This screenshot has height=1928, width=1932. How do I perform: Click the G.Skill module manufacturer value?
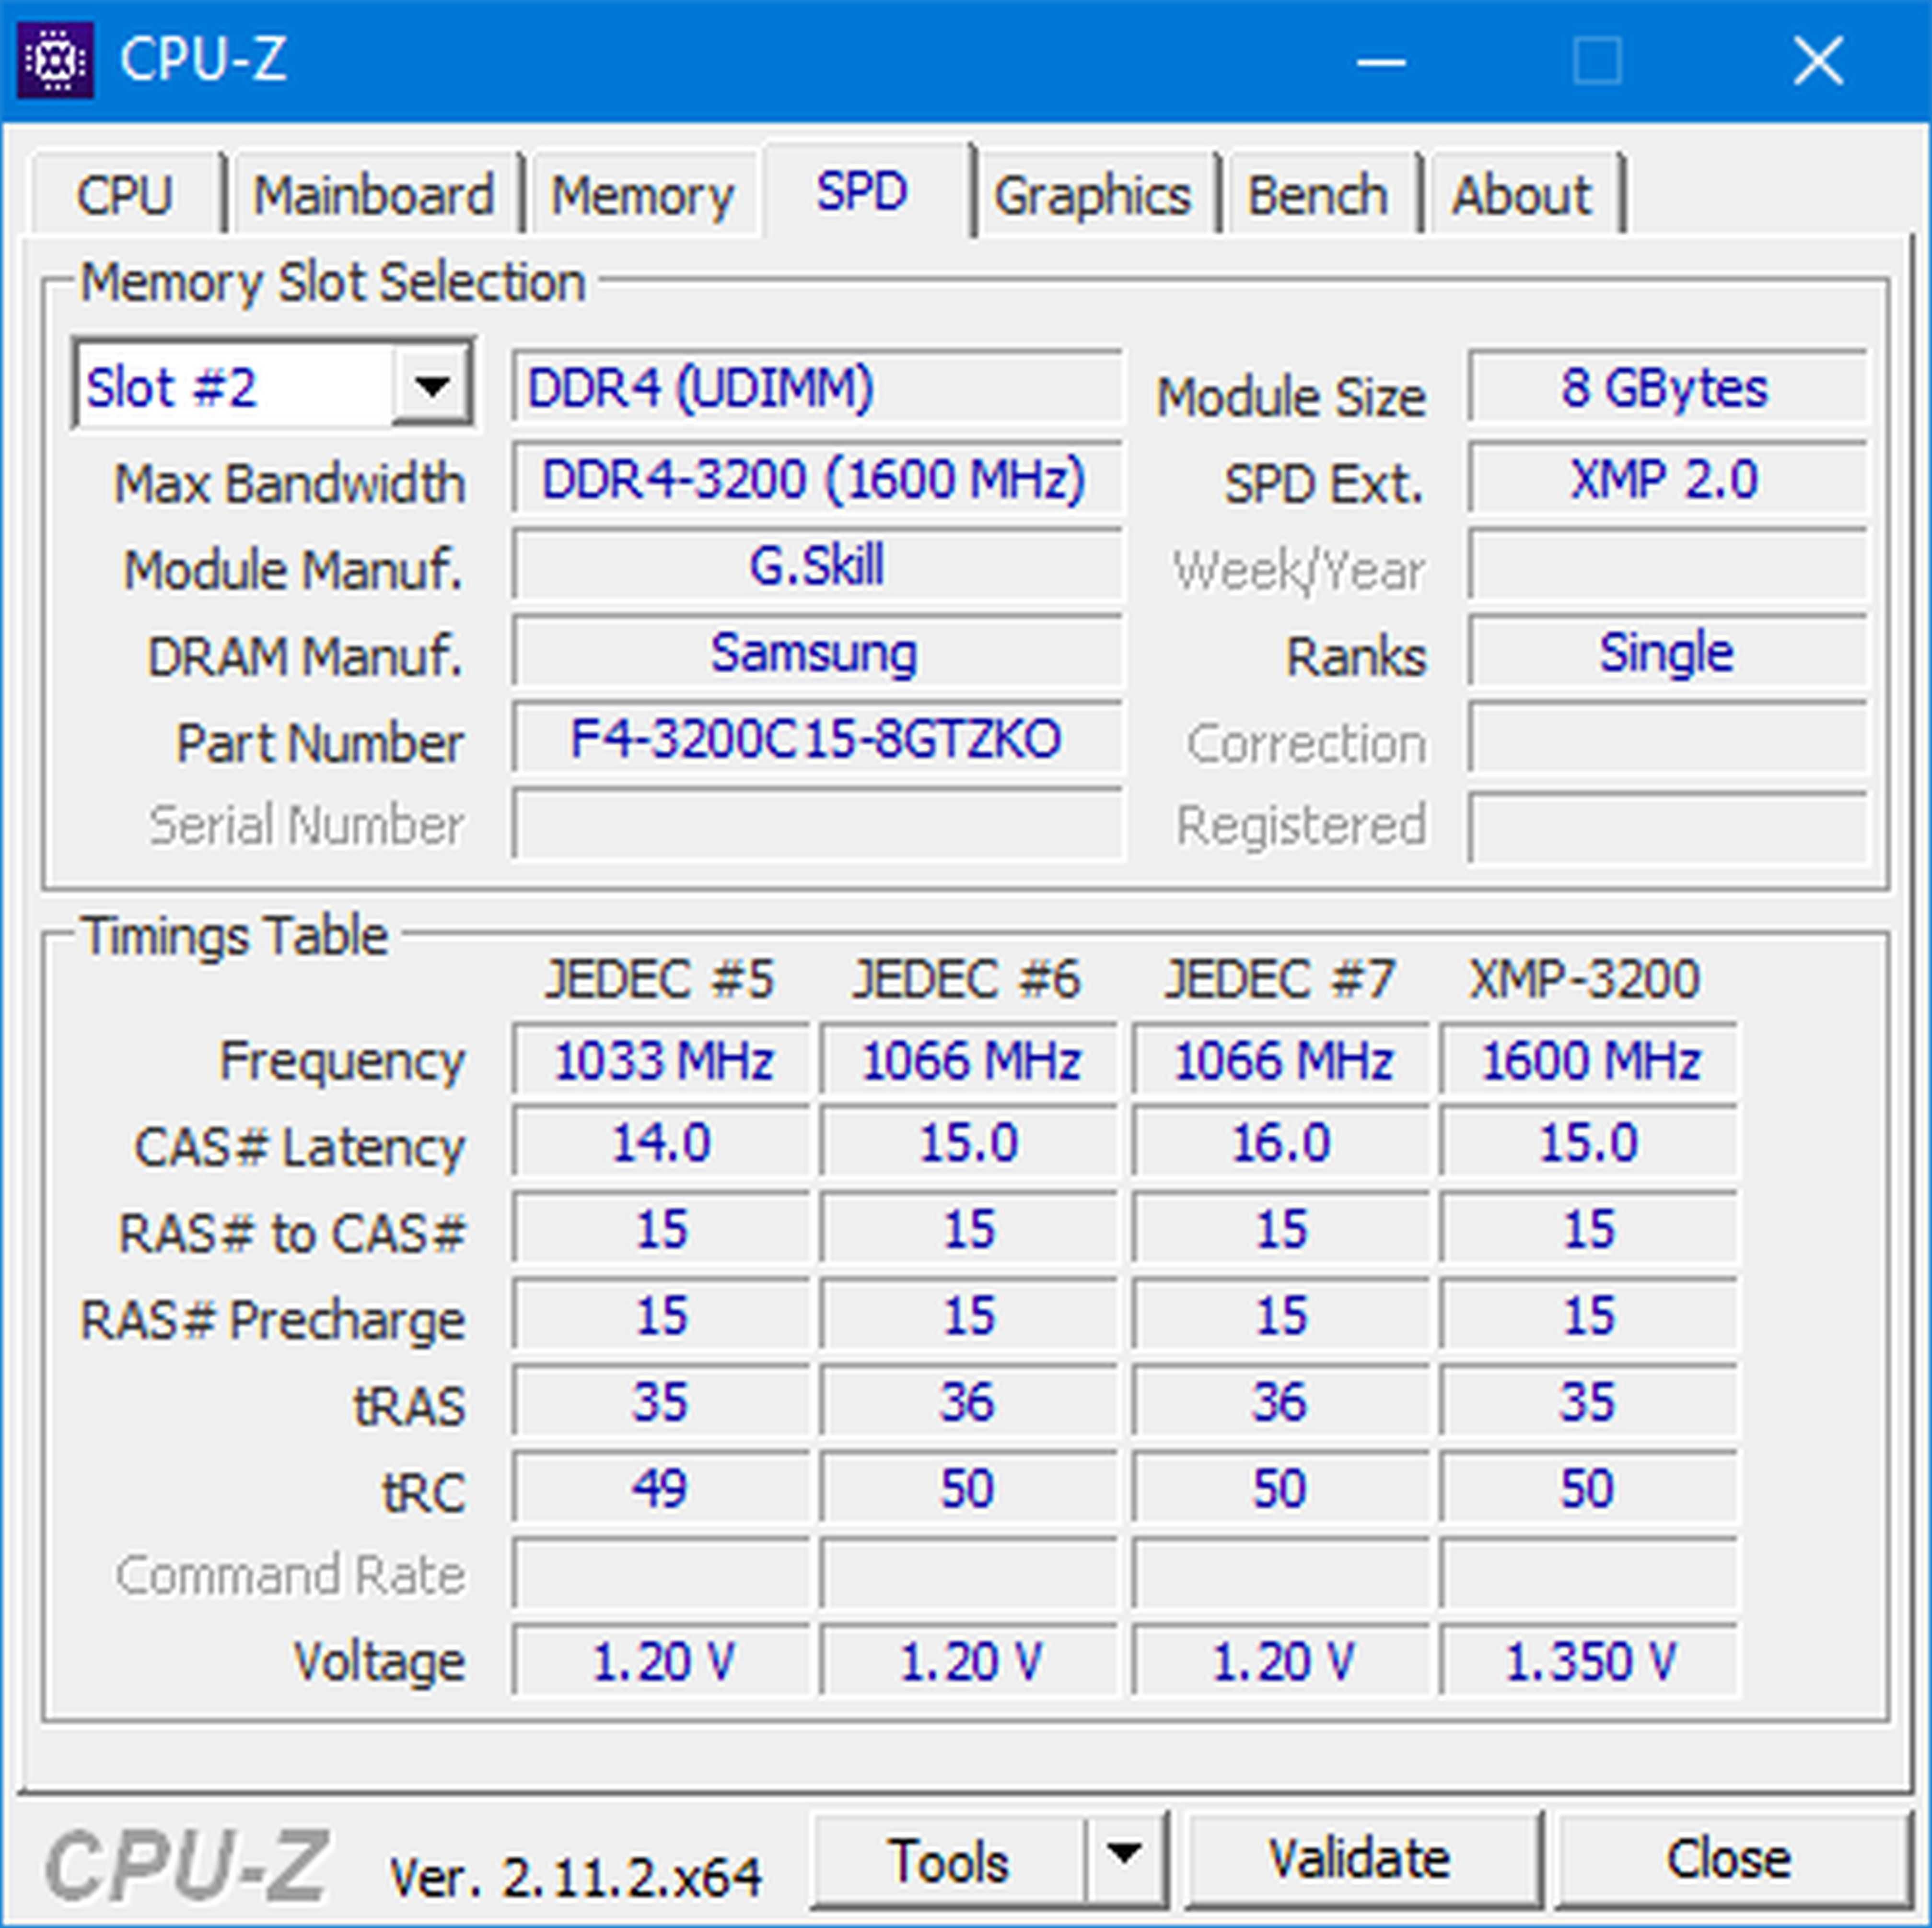(x=817, y=565)
